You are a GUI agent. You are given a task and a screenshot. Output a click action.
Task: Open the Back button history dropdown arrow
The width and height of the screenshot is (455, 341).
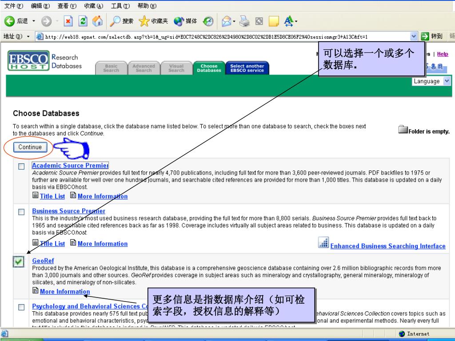click(x=34, y=21)
